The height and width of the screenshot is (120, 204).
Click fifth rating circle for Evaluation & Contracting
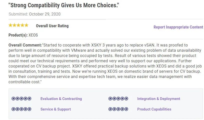pyautogui.click(x=29, y=99)
